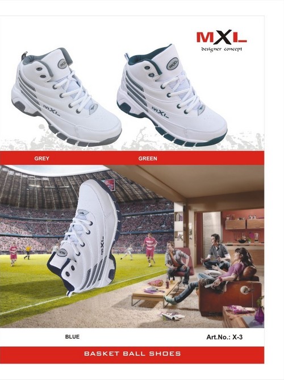The height and width of the screenshot is (380, 284).
Task: Click the GREY color label
Action: click(x=42, y=158)
